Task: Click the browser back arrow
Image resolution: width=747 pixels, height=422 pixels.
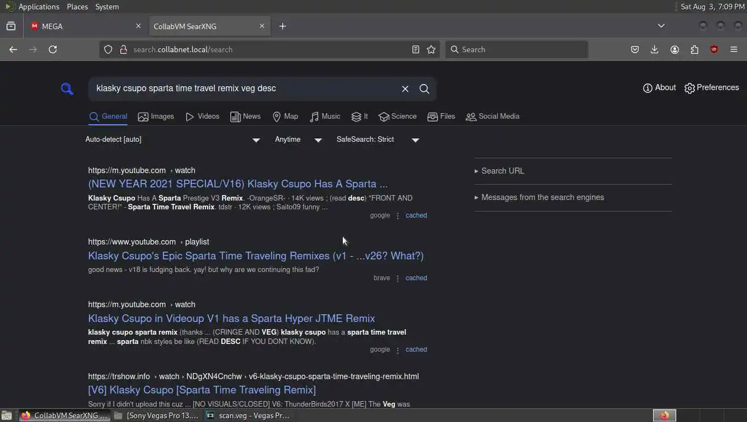Action: (13, 49)
